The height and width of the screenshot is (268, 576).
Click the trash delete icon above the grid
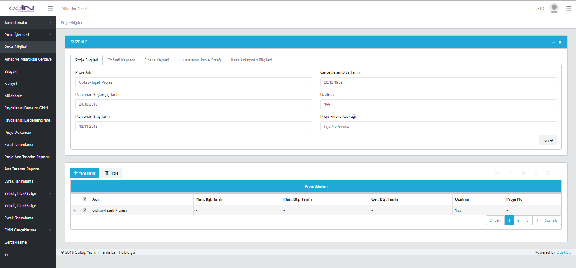coord(523,173)
